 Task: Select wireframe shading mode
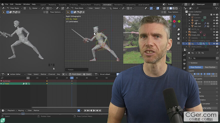tap(168, 8)
